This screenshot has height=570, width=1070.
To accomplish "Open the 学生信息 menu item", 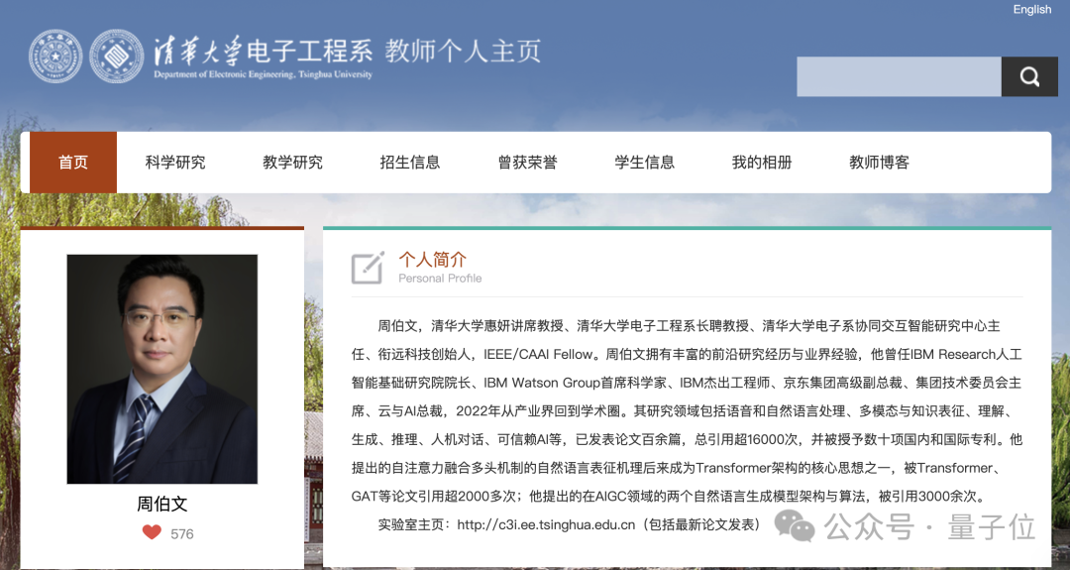I will 645,163.
